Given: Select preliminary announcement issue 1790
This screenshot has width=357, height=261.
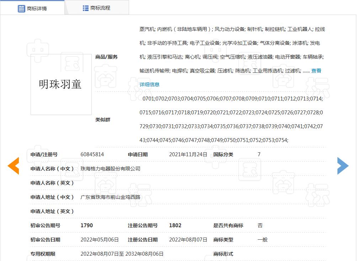Looking at the screenshot, I should 86,225.
